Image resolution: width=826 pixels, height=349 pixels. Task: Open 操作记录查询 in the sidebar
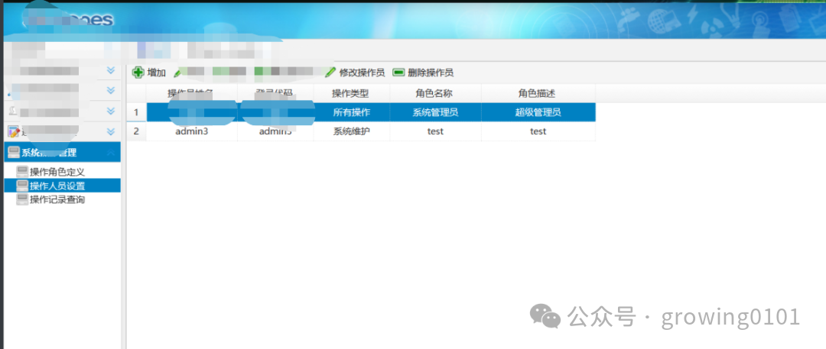point(57,199)
